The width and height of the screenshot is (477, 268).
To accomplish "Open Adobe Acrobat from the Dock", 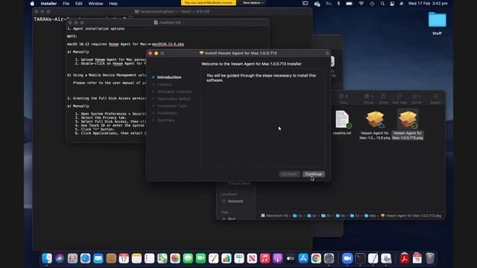I will click(x=404, y=258).
